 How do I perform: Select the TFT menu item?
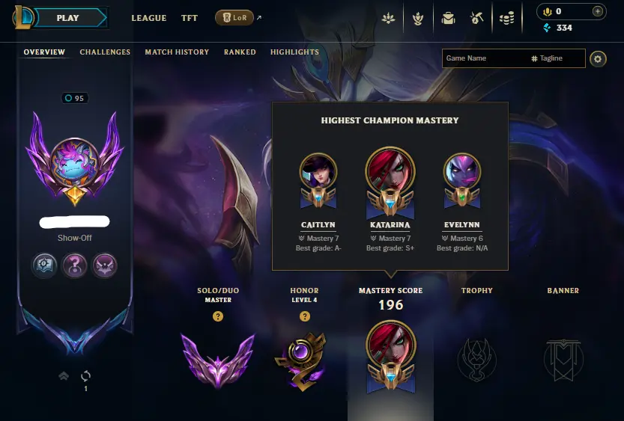[190, 18]
